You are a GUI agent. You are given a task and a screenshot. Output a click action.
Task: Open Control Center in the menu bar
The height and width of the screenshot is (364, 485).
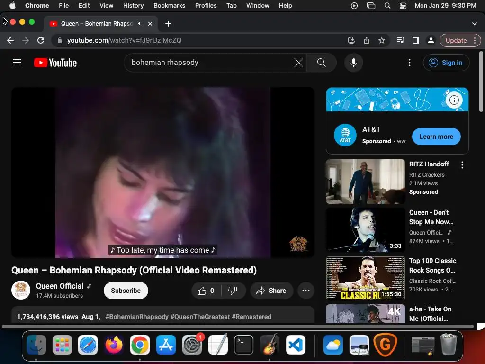tap(403, 6)
